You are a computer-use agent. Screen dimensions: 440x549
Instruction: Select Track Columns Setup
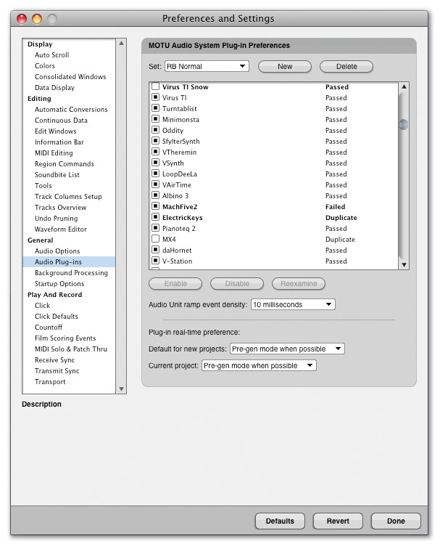tap(68, 196)
